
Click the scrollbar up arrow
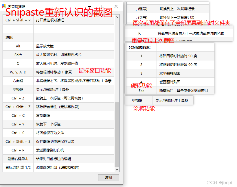(x=117, y=17)
